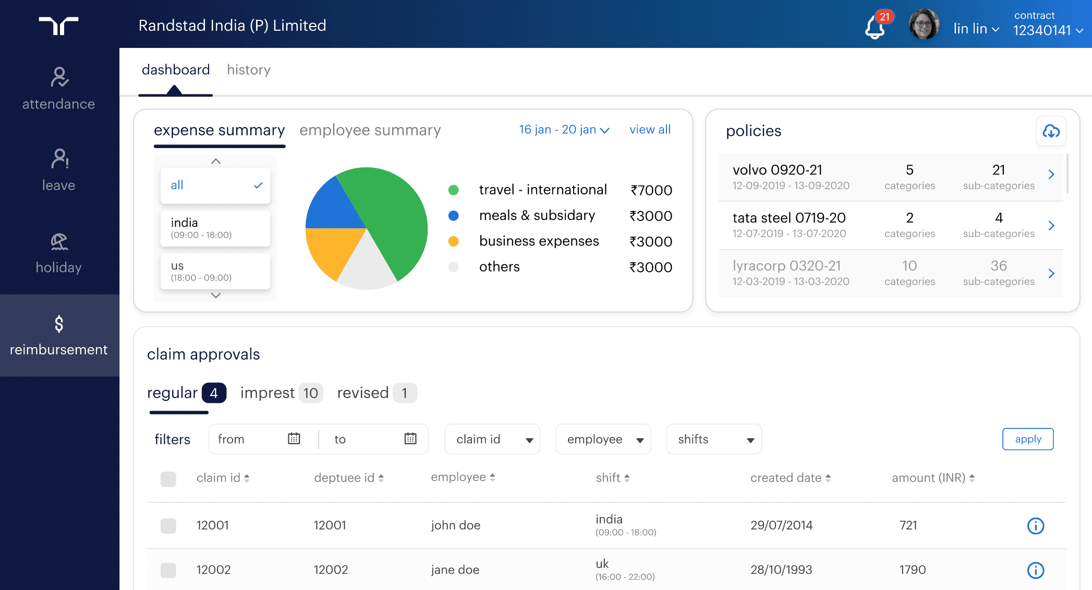Select the 'all' shift option
1092x590 pixels.
(215, 186)
